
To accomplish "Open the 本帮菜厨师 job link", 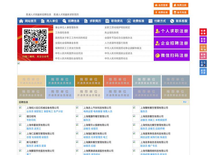I will pos(161,120).
